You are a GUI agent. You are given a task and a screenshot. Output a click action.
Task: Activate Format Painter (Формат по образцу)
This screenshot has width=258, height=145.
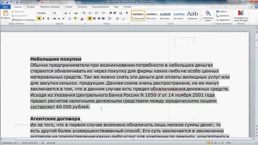coord(23,20)
